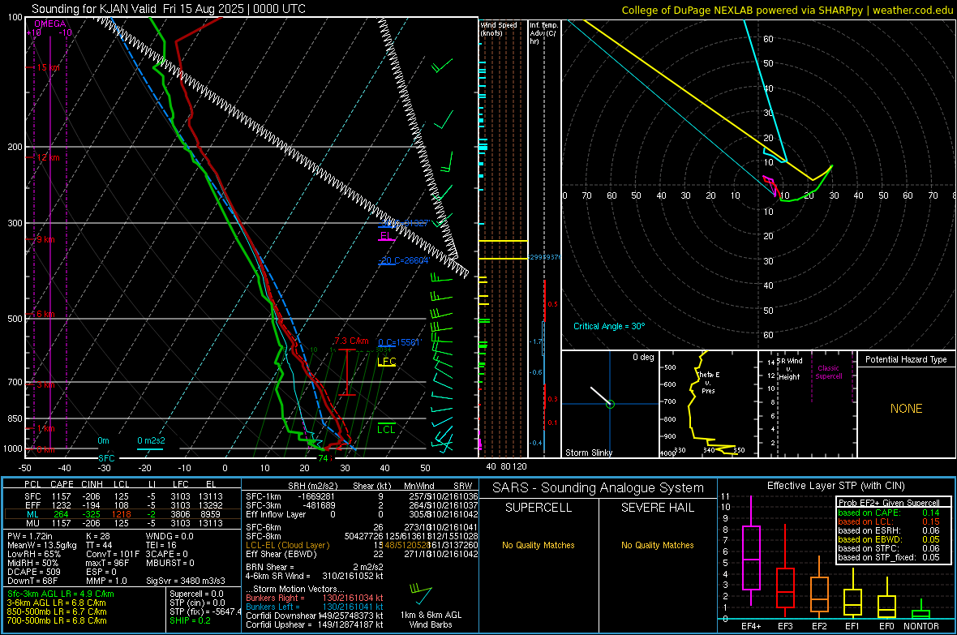957x635 pixels.
Task: Select the MU parcel row
Action: [x=123, y=523]
